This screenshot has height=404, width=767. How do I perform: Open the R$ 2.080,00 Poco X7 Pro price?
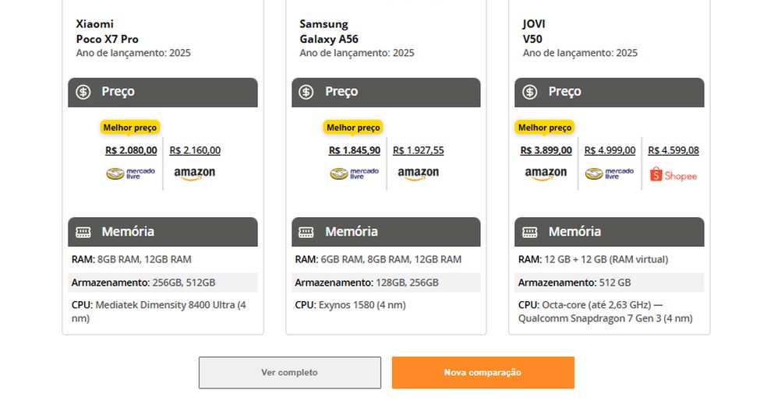pyautogui.click(x=131, y=150)
